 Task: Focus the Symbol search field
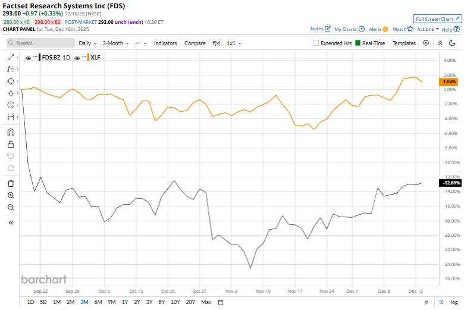click(40, 43)
